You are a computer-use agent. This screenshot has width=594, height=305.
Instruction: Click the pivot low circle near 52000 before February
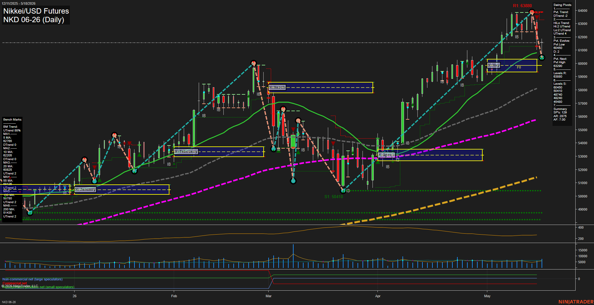coord(134,171)
